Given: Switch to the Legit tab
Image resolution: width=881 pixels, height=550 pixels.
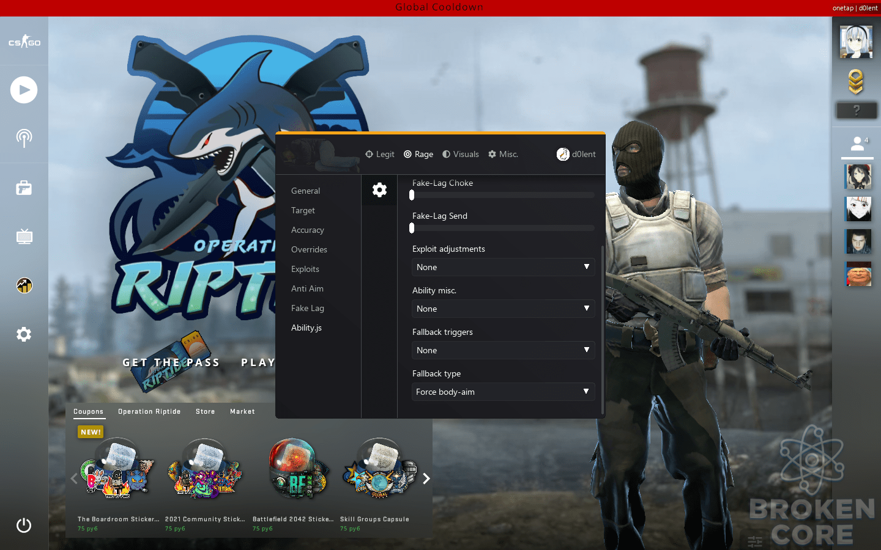Looking at the screenshot, I should pos(380,155).
